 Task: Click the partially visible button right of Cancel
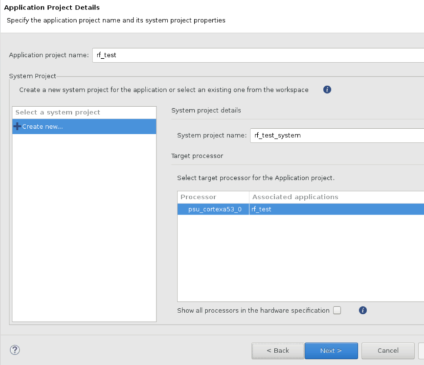point(421,351)
